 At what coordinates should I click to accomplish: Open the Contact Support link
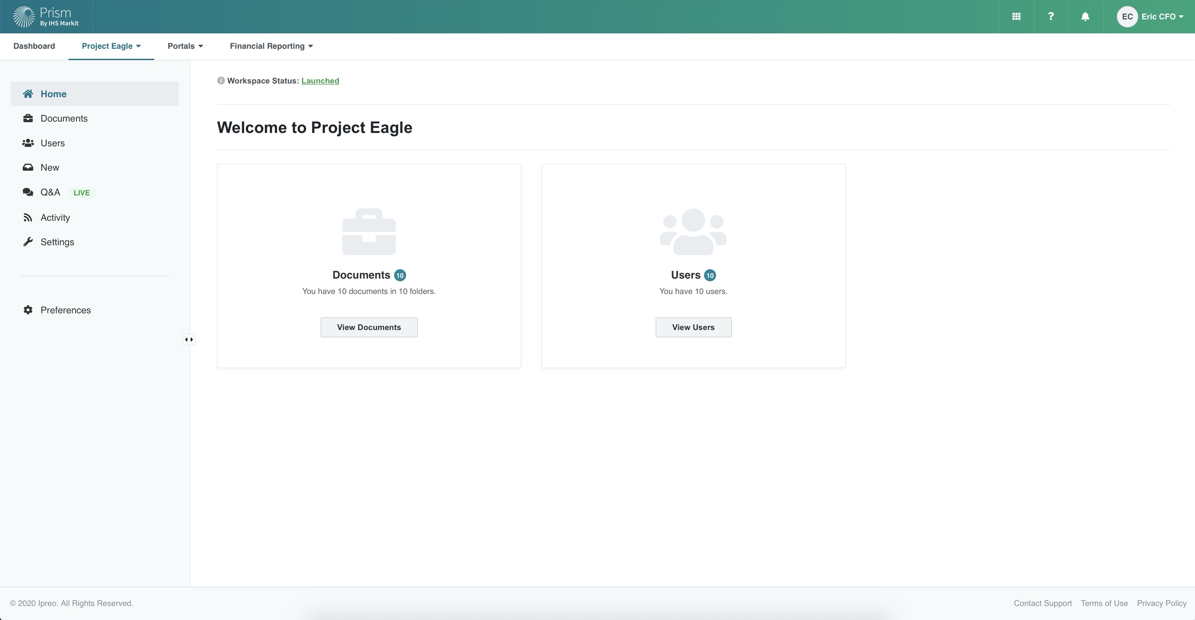point(1042,603)
